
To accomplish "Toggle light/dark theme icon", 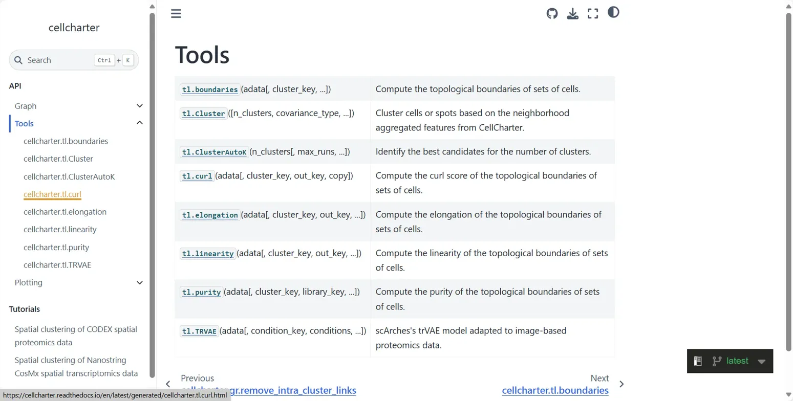I will pos(613,12).
